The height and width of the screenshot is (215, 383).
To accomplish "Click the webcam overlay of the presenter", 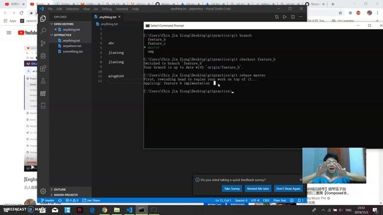I will click(334, 165).
